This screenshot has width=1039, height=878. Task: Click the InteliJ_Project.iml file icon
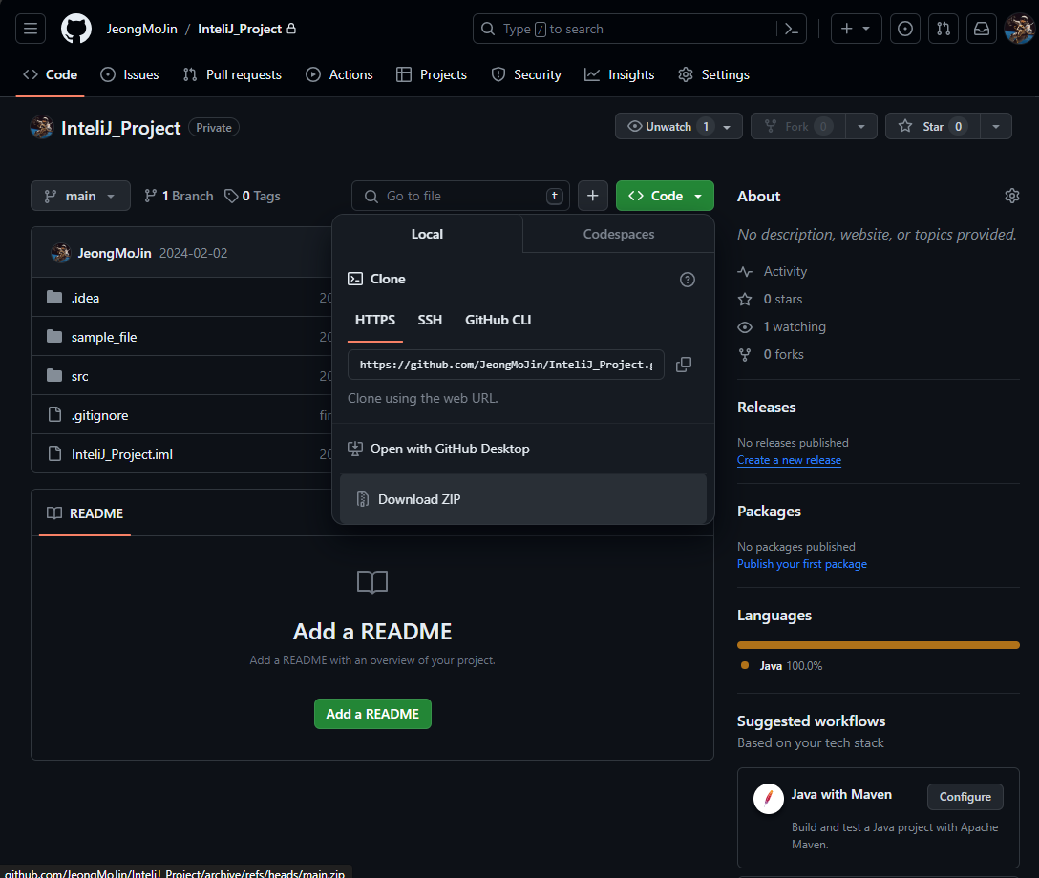54,453
